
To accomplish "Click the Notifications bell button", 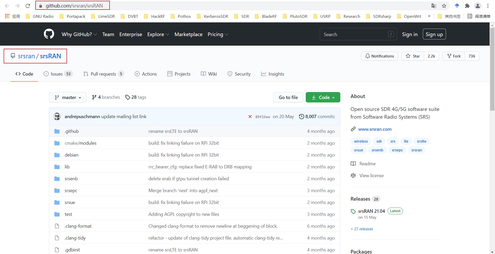I will [379, 56].
